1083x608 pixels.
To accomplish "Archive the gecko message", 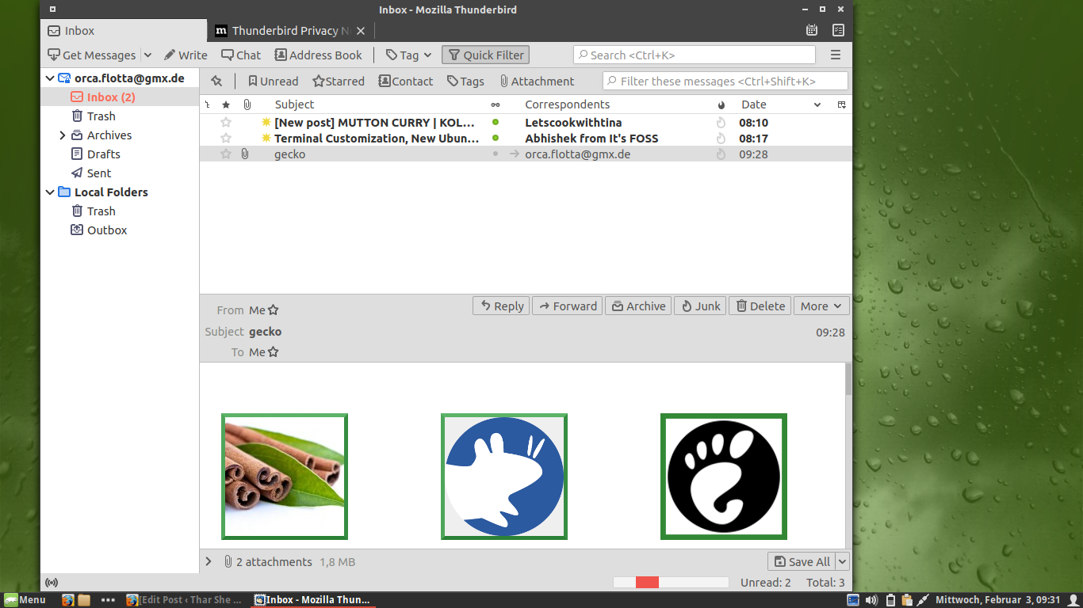I will click(638, 306).
